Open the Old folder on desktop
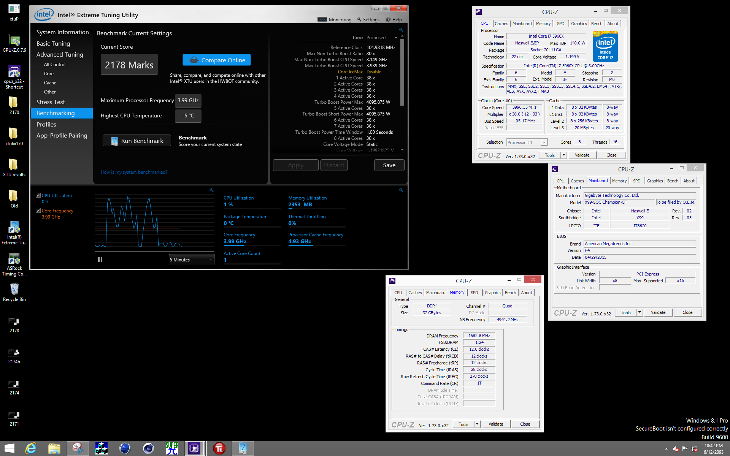Image resolution: width=730 pixels, height=456 pixels. pos(14,199)
